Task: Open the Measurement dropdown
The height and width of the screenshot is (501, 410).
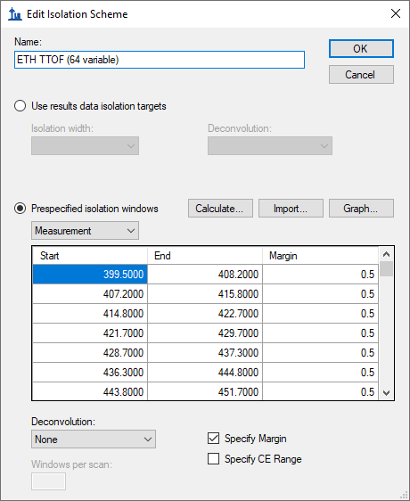Action: (x=85, y=231)
